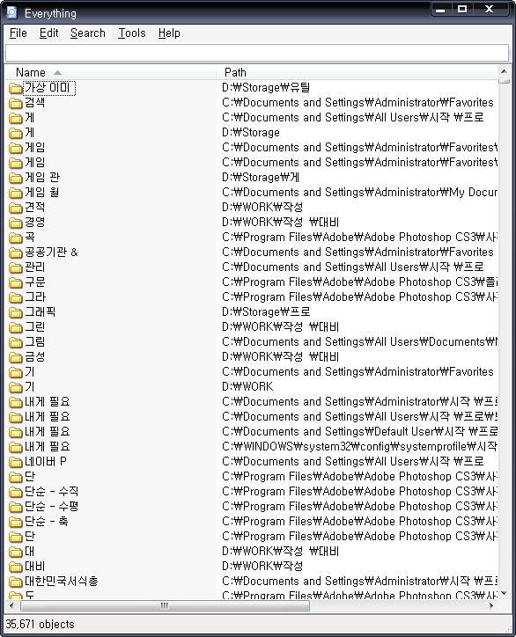Select folder icon of 대비 row
The image size is (516, 637).
(16, 567)
